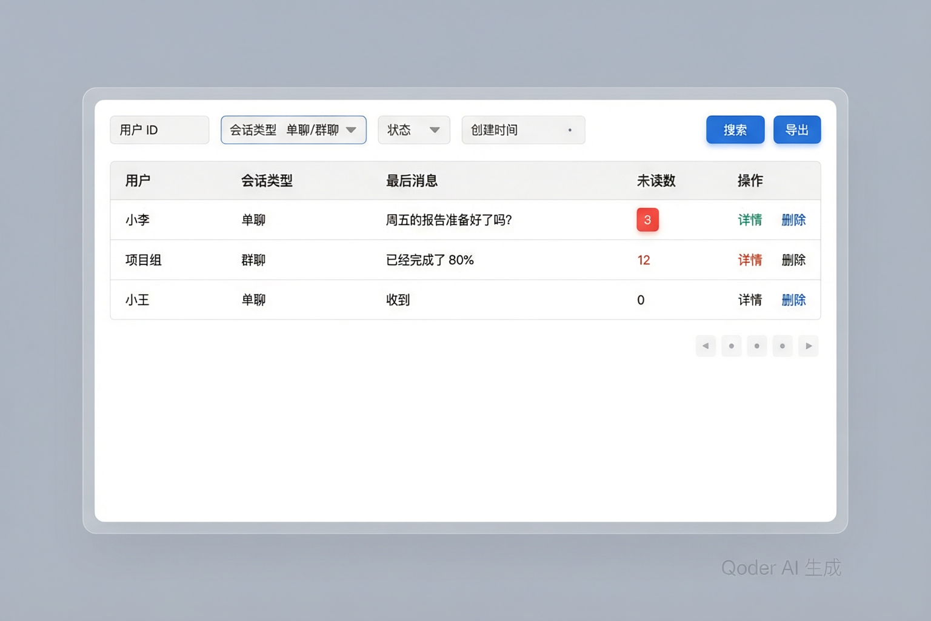Select the user name 小李
This screenshot has width=931, height=621.
pos(138,220)
